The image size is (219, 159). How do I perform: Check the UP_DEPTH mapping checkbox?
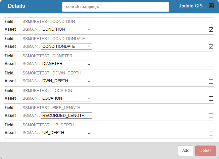pyautogui.click(x=211, y=133)
